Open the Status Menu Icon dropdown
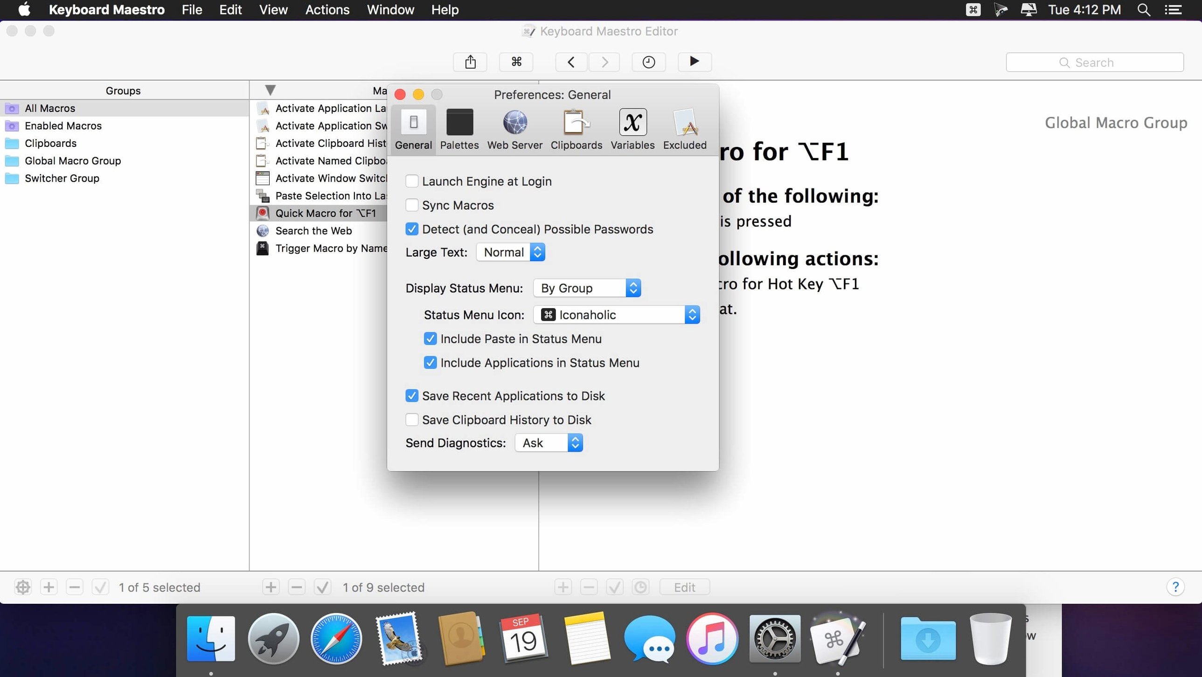The width and height of the screenshot is (1202, 677). tap(617, 315)
